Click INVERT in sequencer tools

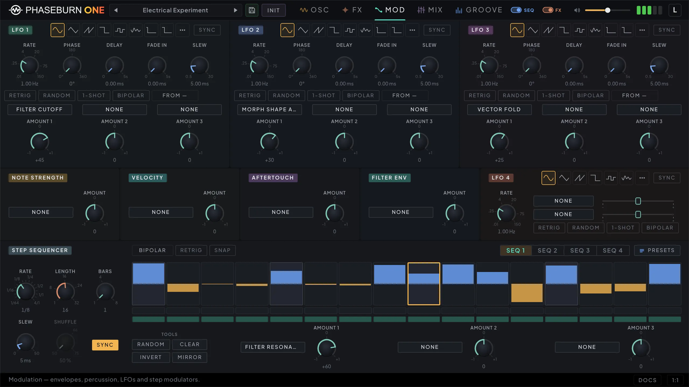(151, 357)
